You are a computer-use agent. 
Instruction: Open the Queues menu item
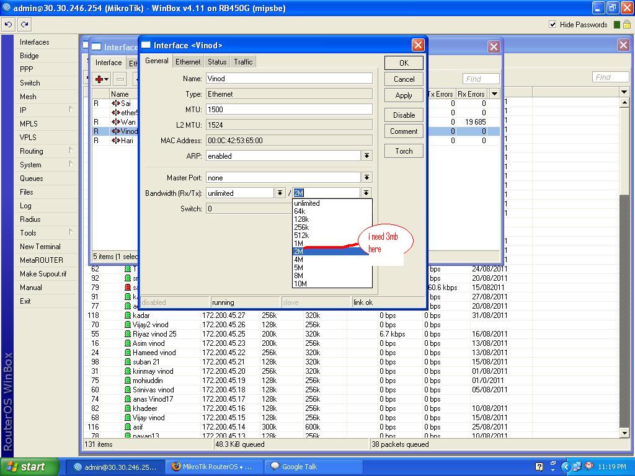point(31,178)
